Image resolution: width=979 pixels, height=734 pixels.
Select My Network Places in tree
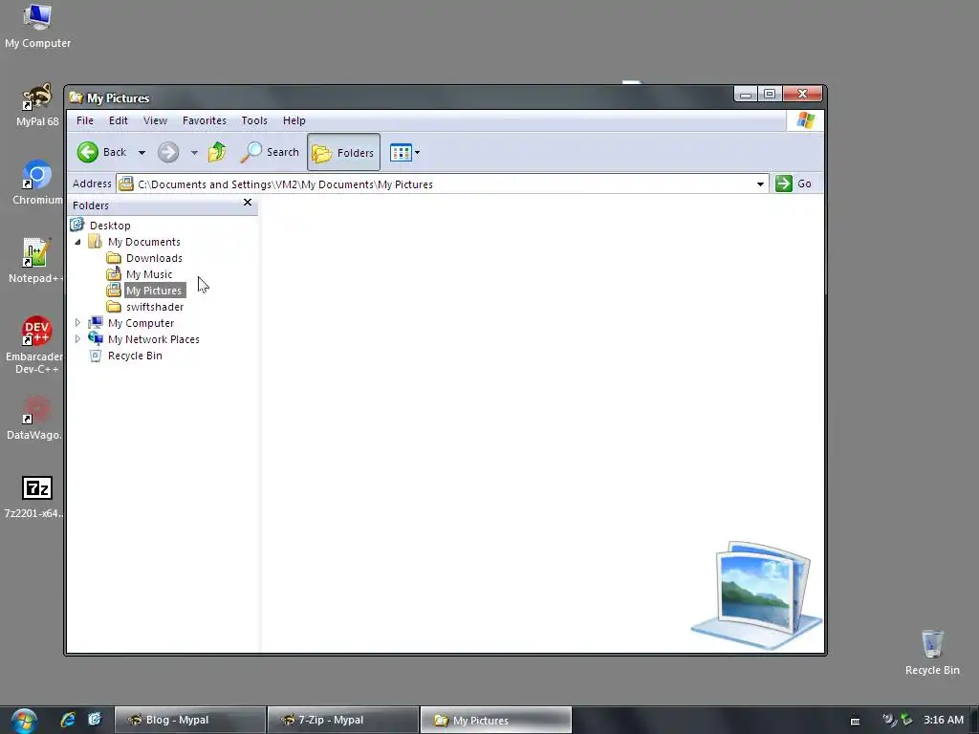(154, 339)
